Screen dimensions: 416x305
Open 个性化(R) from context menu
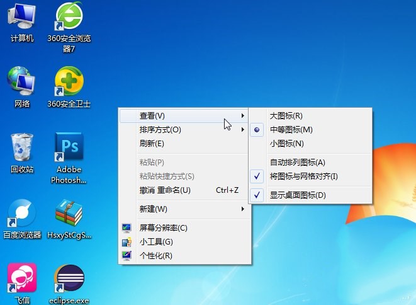(x=155, y=255)
